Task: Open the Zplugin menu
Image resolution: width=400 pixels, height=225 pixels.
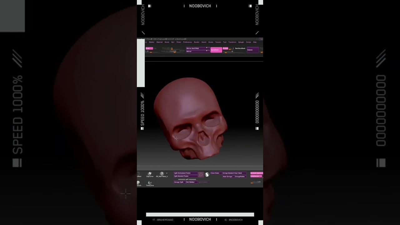Action: [241, 42]
